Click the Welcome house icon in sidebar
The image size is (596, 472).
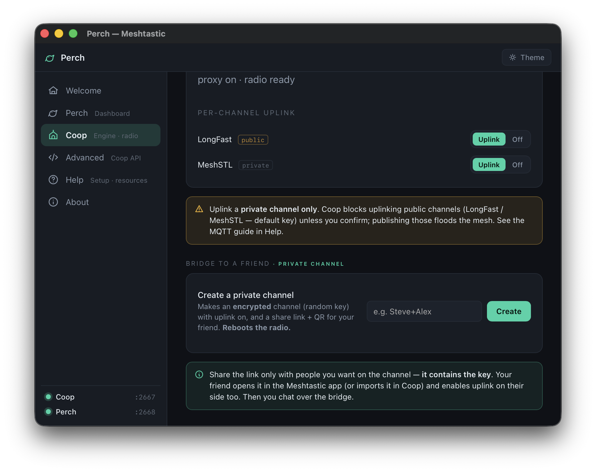click(53, 90)
